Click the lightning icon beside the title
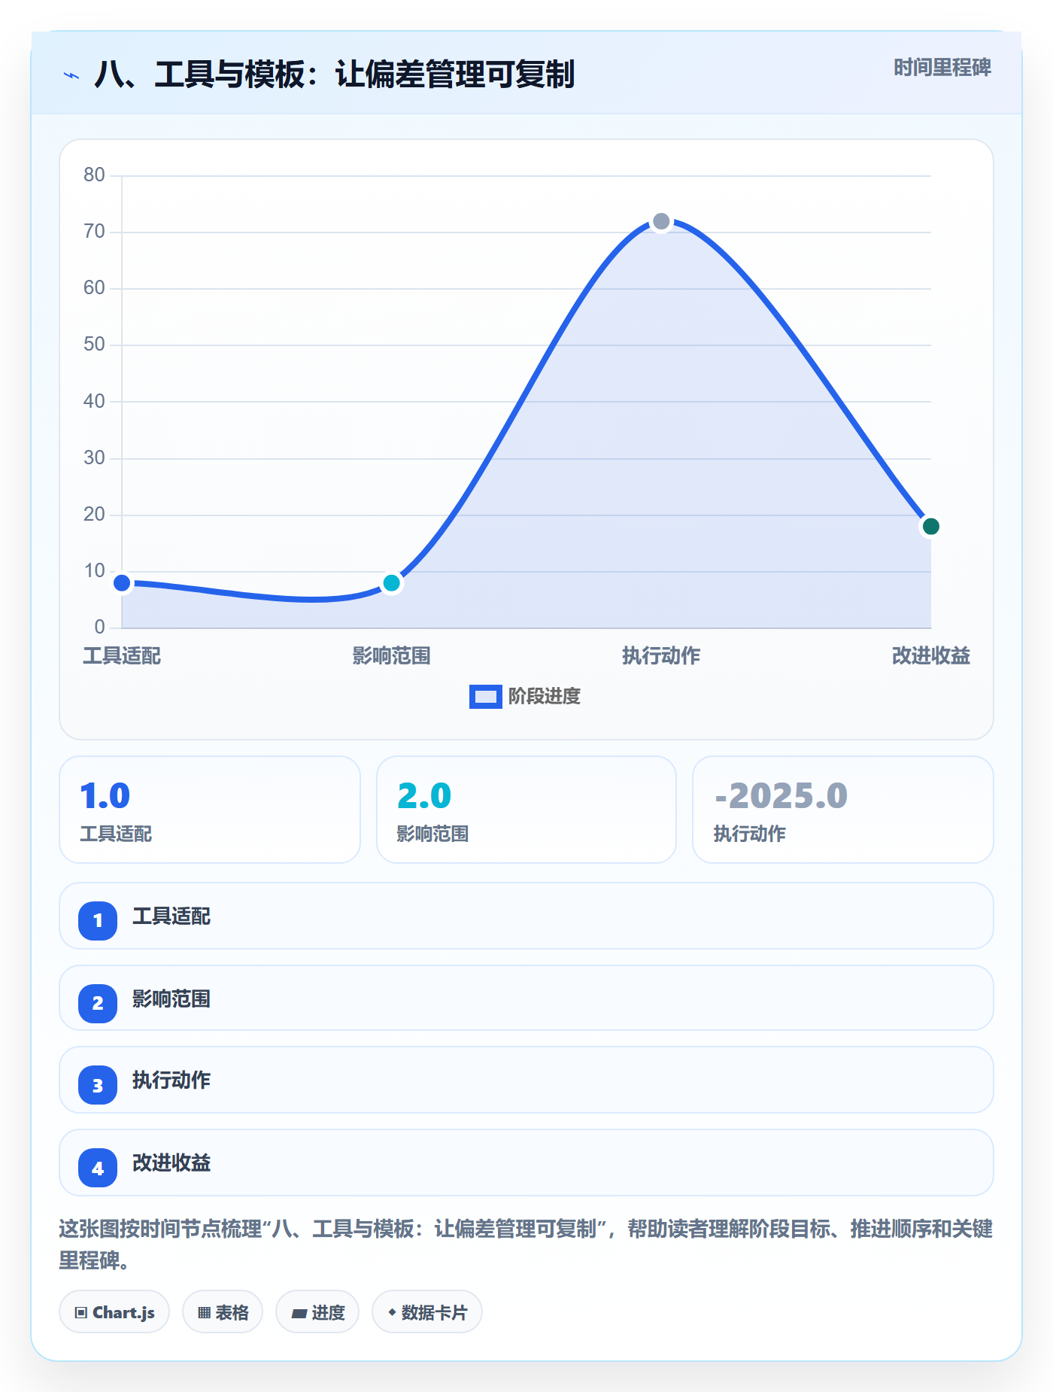Image resolution: width=1053 pixels, height=1392 pixels. click(x=71, y=75)
